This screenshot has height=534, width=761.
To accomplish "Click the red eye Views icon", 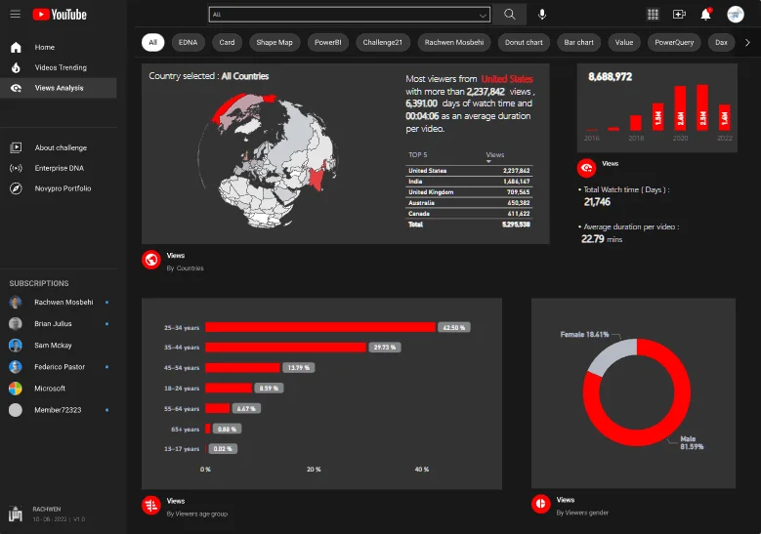I will coord(586,168).
